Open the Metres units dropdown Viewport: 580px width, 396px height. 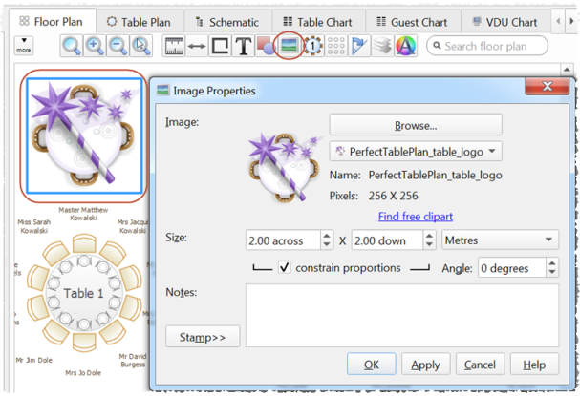[500, 240]
